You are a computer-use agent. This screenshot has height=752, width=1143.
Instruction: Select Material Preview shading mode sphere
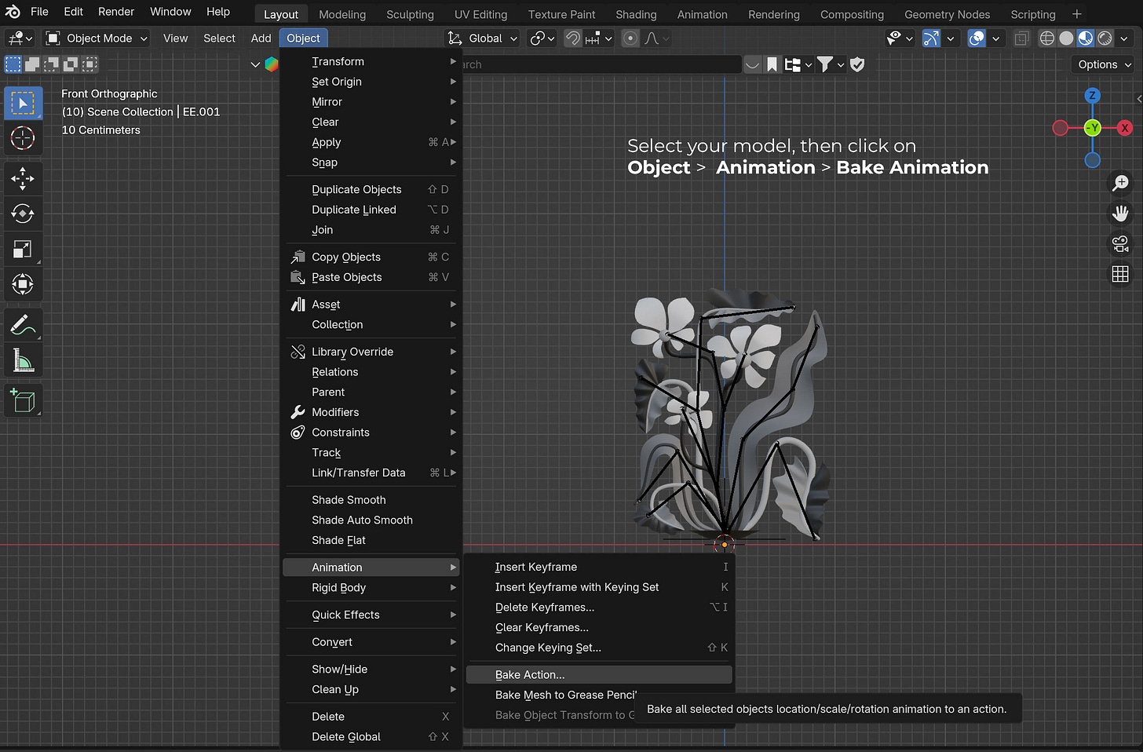[1086, 38]
